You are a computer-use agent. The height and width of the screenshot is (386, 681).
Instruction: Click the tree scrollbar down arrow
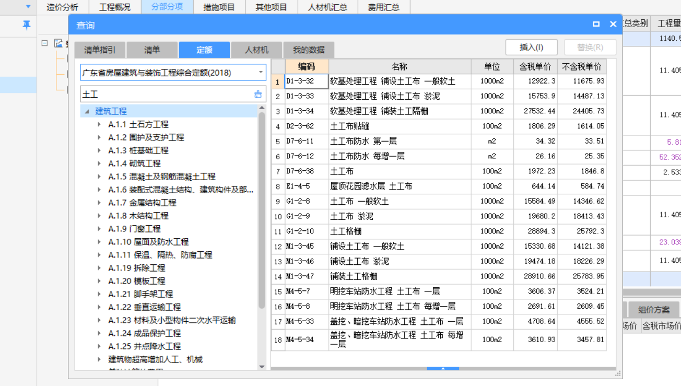[x=262, y=367]
